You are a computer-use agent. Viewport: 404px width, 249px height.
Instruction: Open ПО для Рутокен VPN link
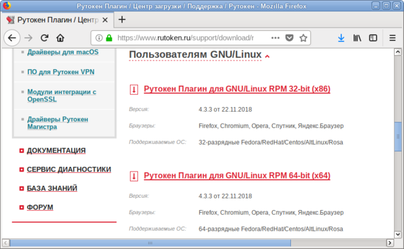(x=61, y=72)
